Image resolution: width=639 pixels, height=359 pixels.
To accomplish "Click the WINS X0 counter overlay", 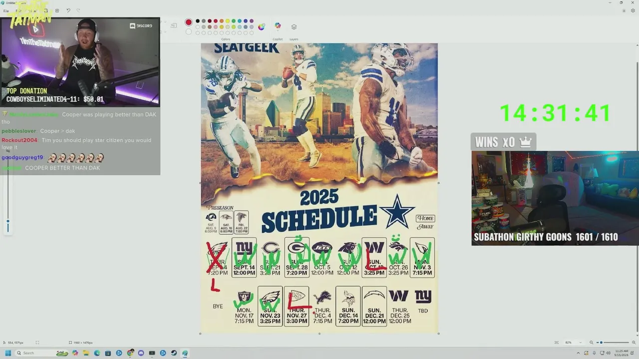I will (503, 142).
